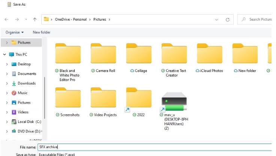Screen dimensions: 276x156
Task: Expand the Documents tree node
Action: click(x=7, y=74)
